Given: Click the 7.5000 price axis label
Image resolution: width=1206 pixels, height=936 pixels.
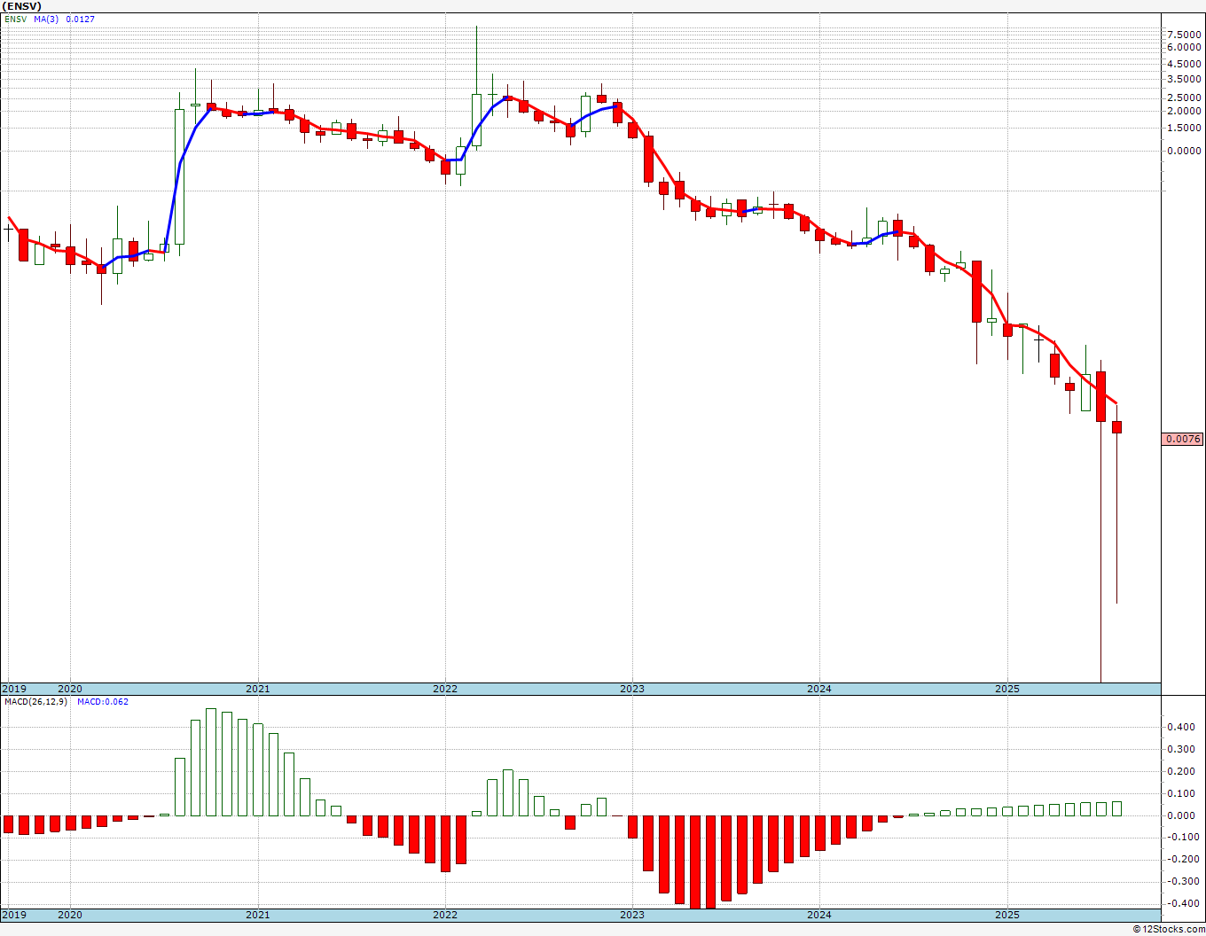Looking at the screenshot, I should (1184, 35).
